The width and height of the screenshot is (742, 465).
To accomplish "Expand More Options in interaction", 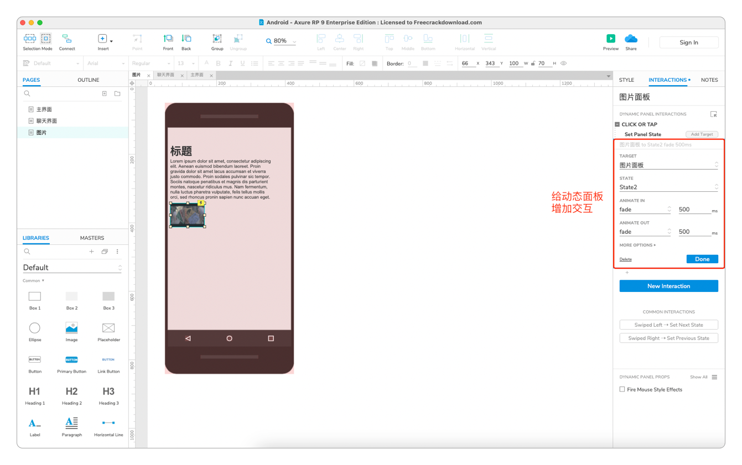I will (x=637, y=245).
